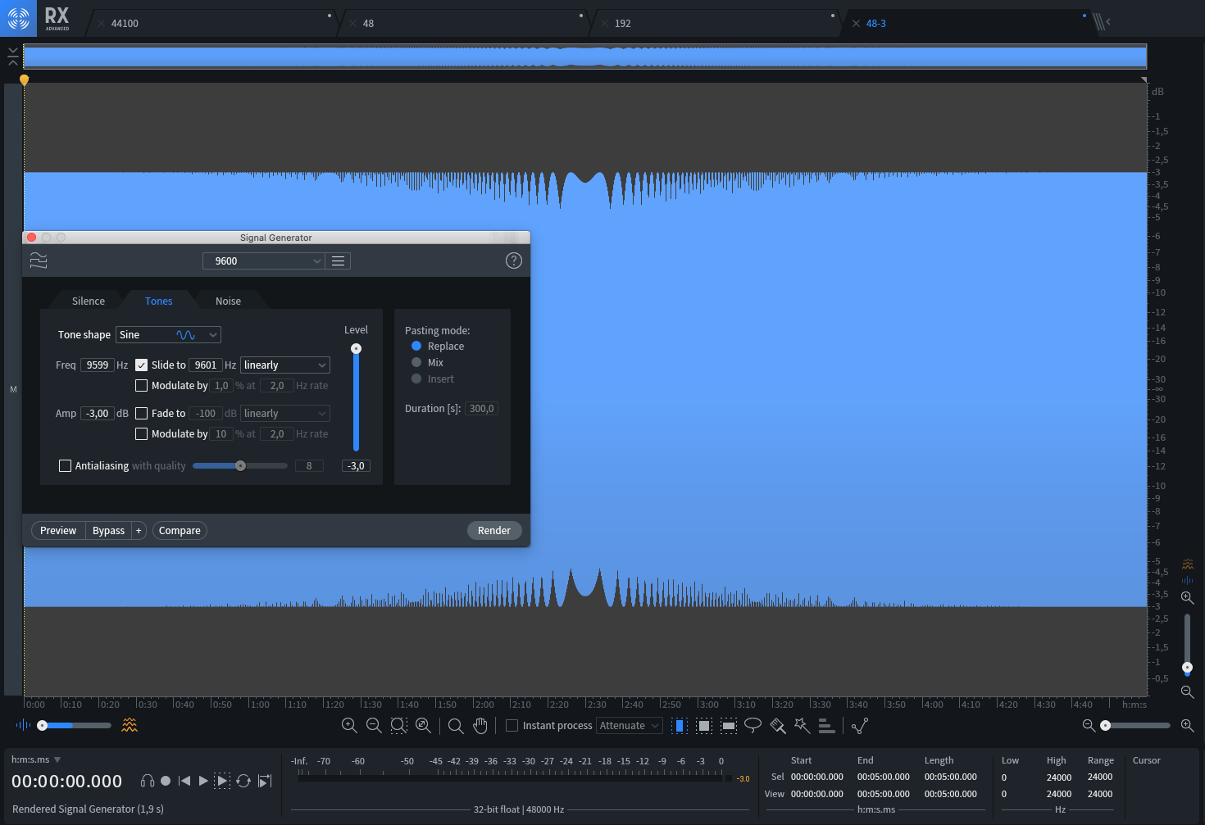Play only the selection

click(x=222, y=781)
